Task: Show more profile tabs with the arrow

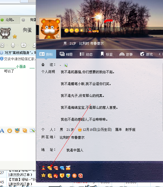Action: pos(160,54)
